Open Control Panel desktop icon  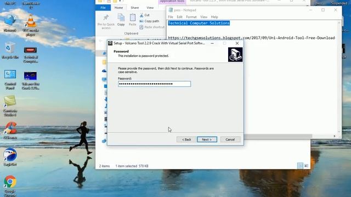point(10,79)
